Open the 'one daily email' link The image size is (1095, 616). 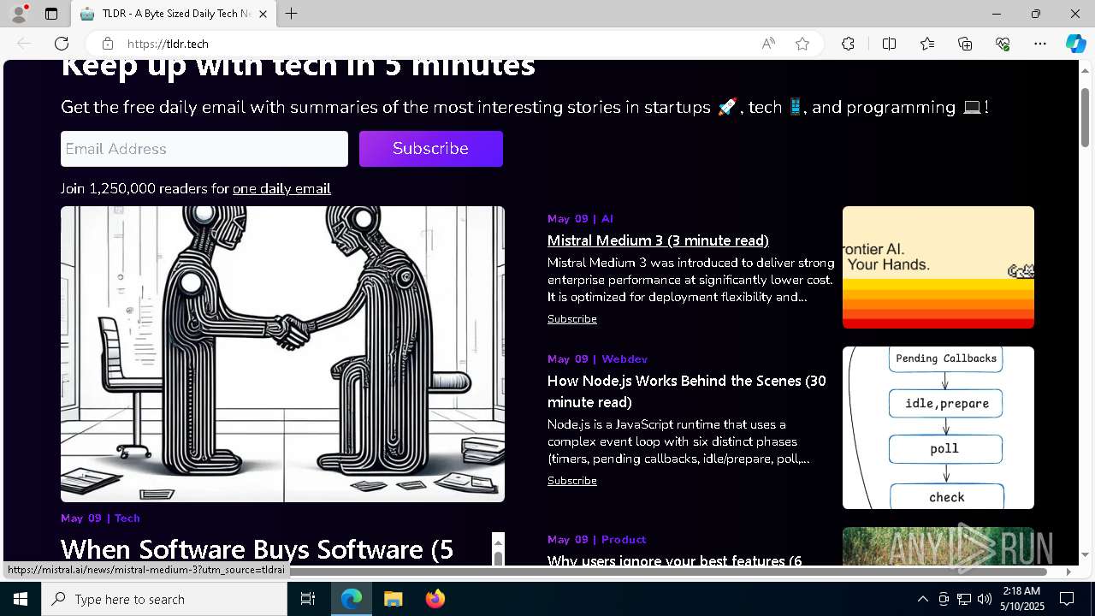[x=281, y=188]
